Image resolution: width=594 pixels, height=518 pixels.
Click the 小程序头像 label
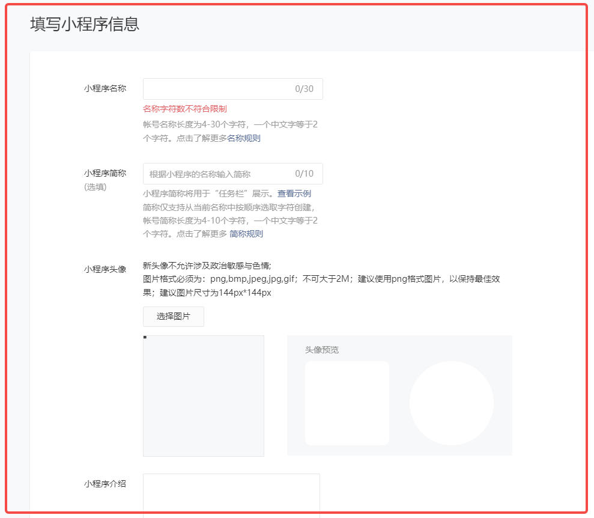pos(105,269)
